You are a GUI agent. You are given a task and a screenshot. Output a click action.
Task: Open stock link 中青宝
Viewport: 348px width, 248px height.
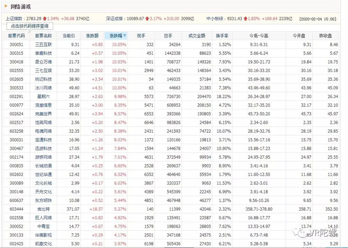(44, 226)
